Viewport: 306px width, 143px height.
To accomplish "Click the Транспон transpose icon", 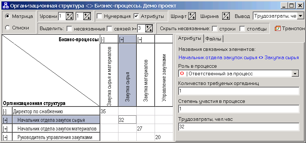I will point(277,29).
